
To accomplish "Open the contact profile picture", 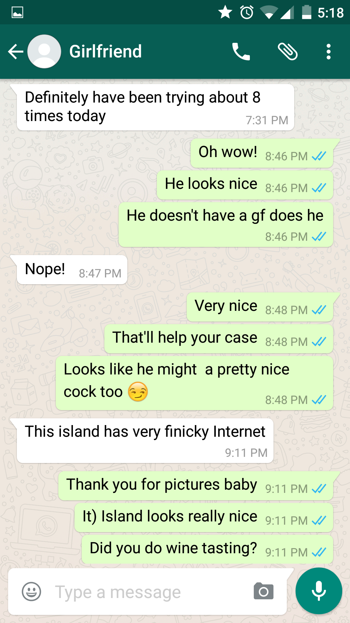I will pyautogui.click(x=44, y=52).
